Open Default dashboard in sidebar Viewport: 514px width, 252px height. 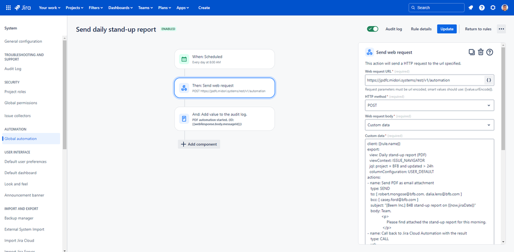[21, 173]
